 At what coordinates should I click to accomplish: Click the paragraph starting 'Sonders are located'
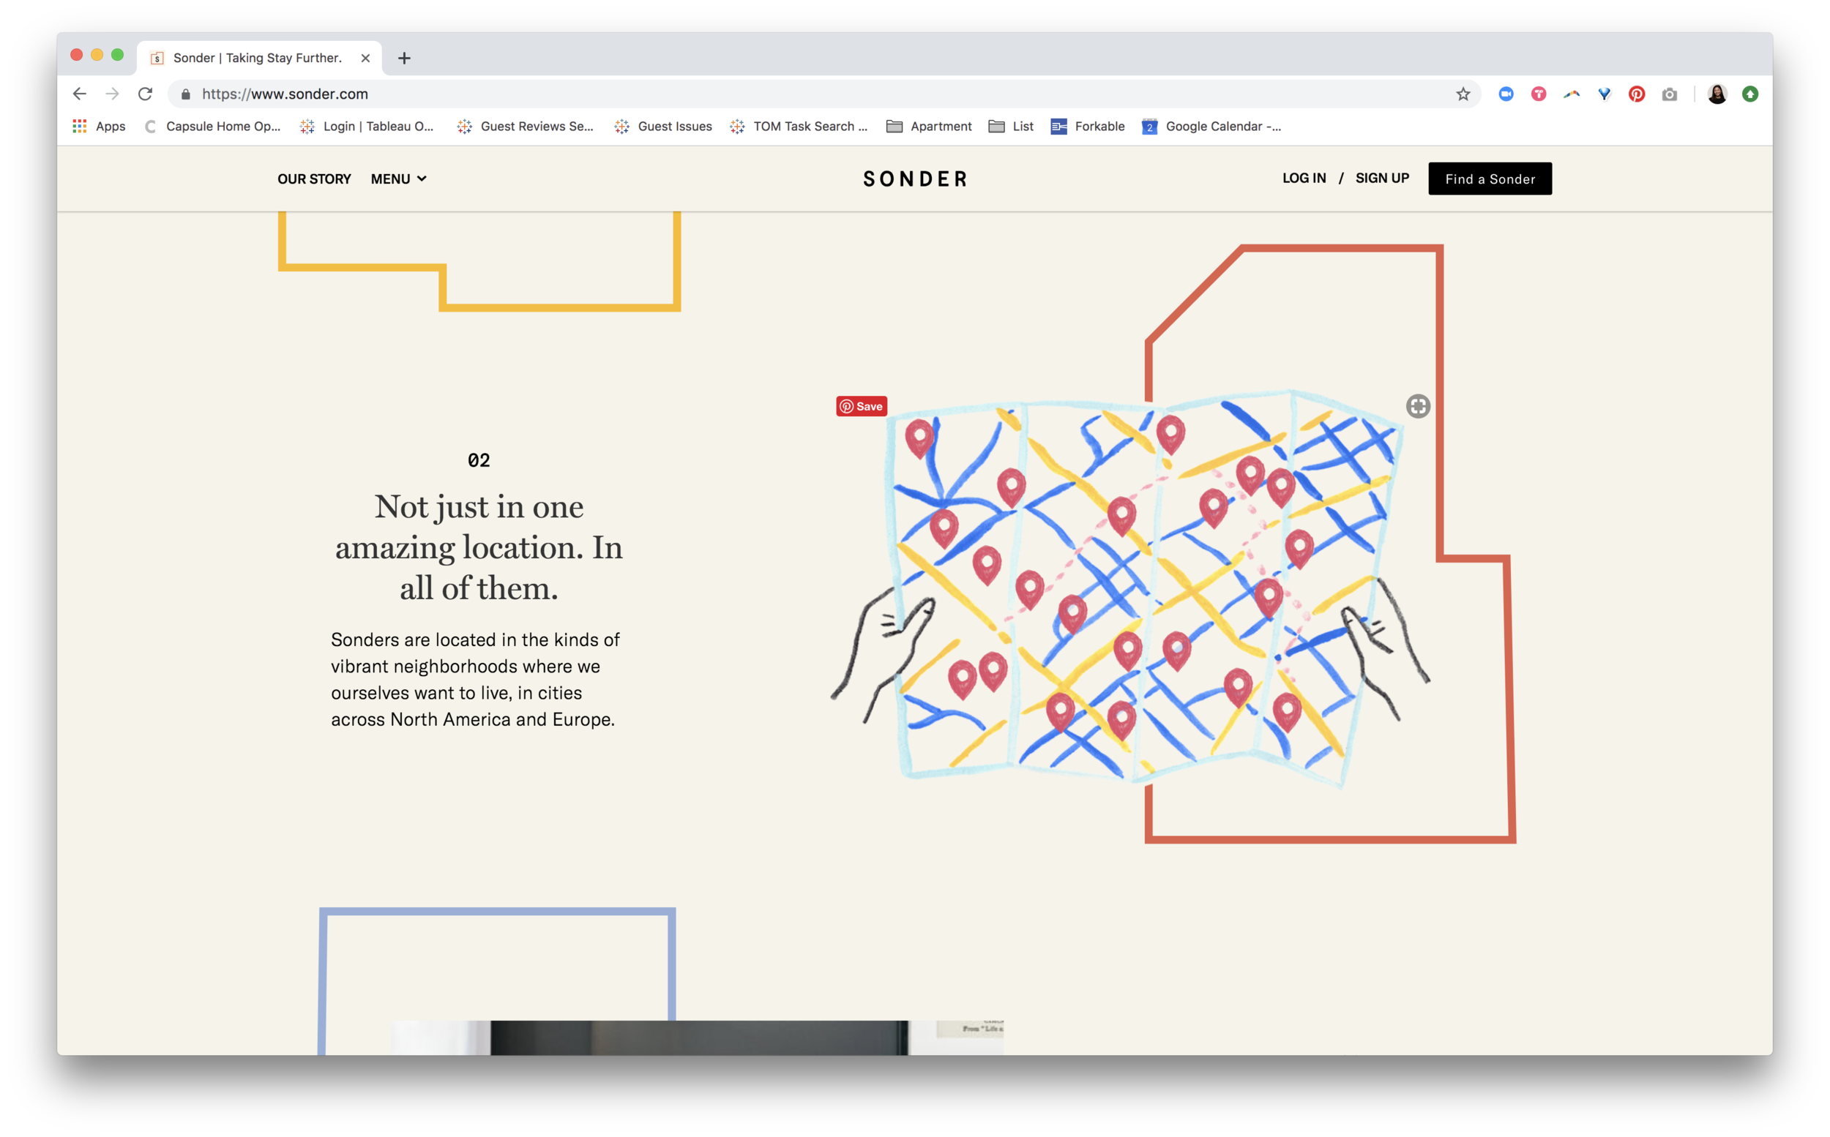coord(475,679)
